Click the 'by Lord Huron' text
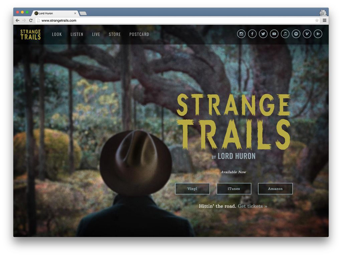Viewport: 342px width, 256px height. (233, 156)
